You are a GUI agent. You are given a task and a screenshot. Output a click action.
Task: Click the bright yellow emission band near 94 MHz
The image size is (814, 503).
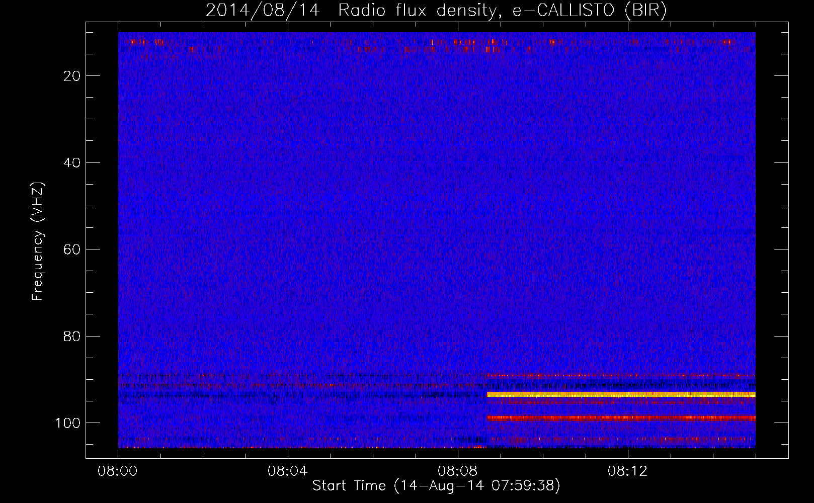point(621,395)
